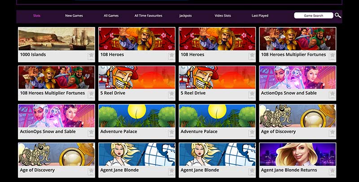The image size is (359, 182).
Task: Star the Agent Jane Blonde Returns game
Action: (332, 172)
